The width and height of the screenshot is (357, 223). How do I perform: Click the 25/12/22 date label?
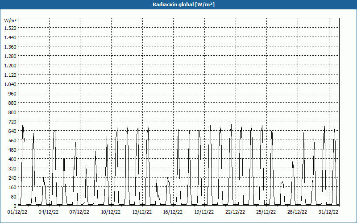pyautogui.click(x=266, y=212)
